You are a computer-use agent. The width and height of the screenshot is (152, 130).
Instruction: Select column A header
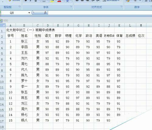tap(11, 25)
